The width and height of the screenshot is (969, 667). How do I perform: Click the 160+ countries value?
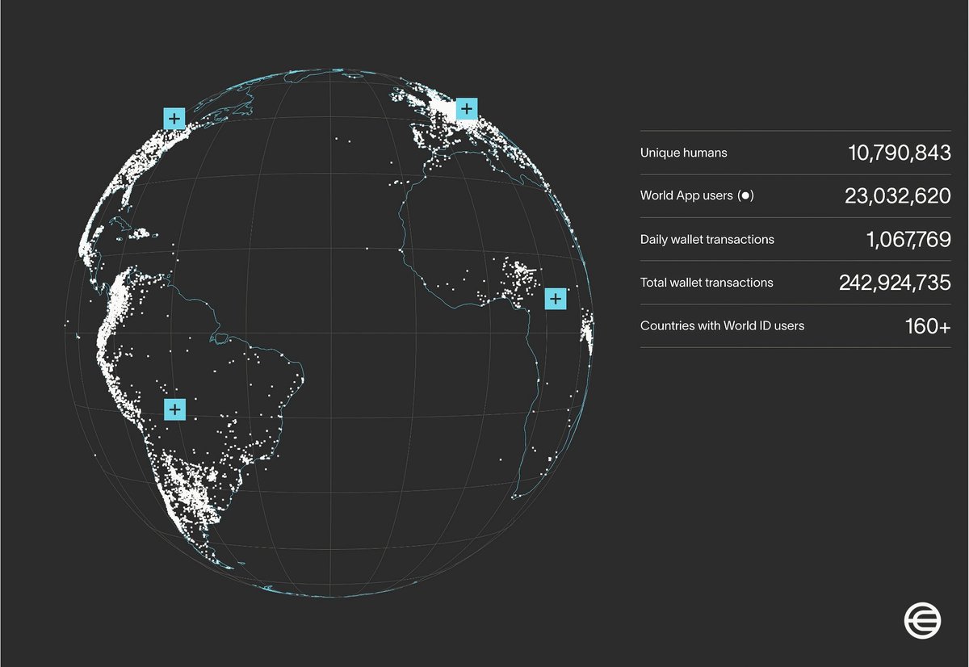pyautogui.click(x=927, y=326)
